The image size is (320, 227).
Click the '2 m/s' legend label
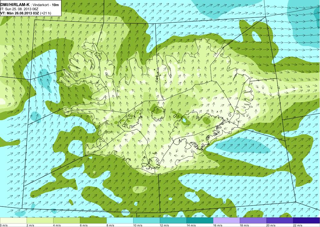[x=30, y=225]
